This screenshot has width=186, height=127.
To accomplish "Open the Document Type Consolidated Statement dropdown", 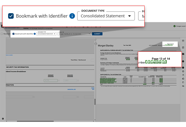I will pos(46,34).
